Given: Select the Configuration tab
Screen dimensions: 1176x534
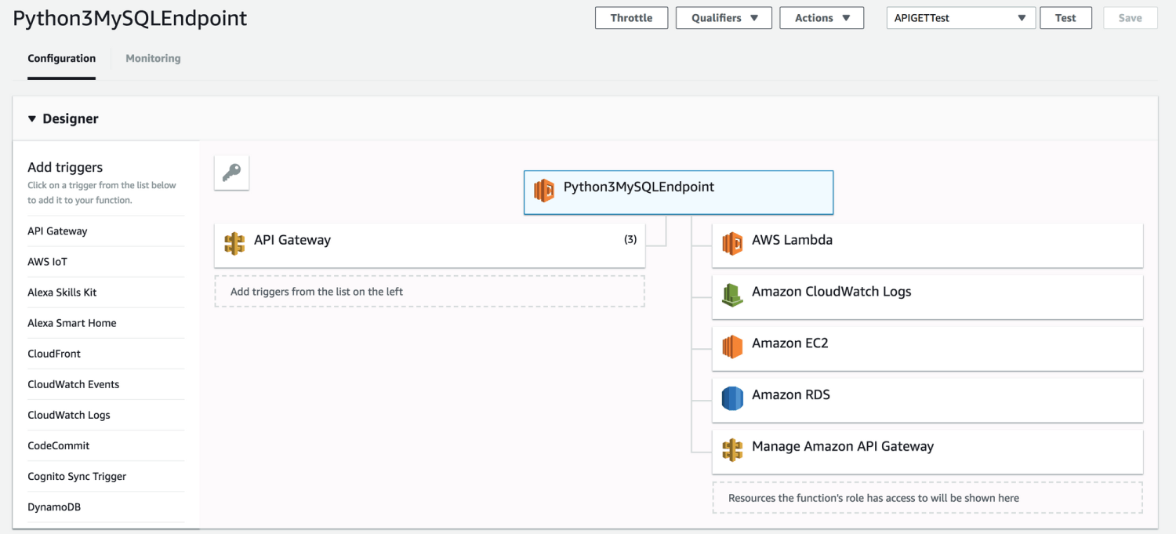Looking at the screenshot, I should tap(62, 58).
